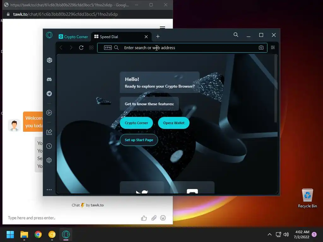The width and height of the screenshot is (323, 242).
Task: Click thumbs-up rating icon in chat
Action: [144, 218]
